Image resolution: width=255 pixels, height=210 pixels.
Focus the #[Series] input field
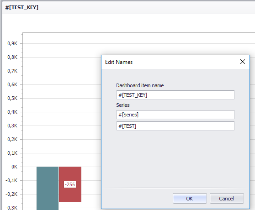175,115
